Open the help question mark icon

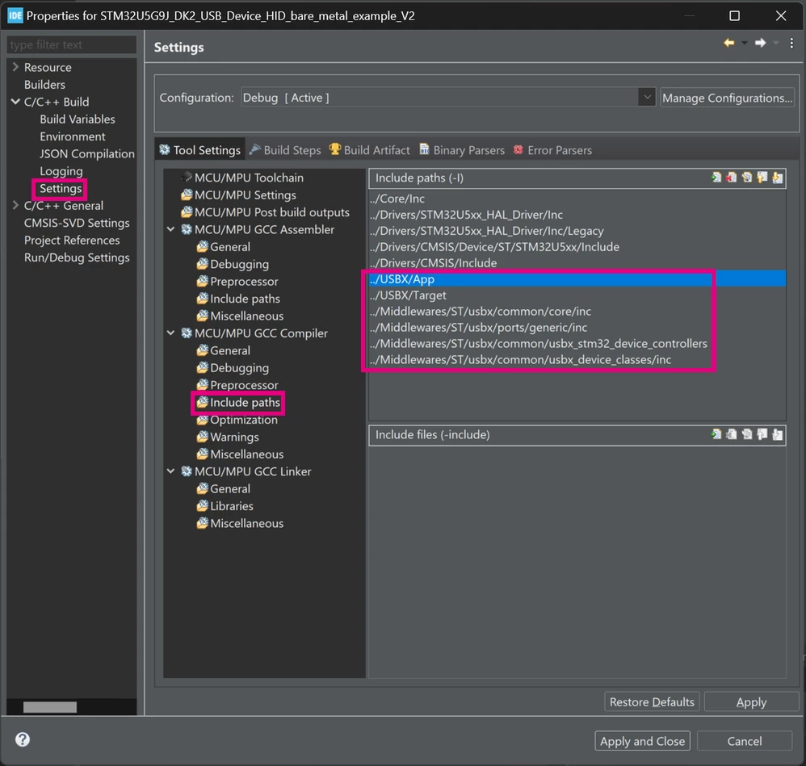tap(23, 739)
